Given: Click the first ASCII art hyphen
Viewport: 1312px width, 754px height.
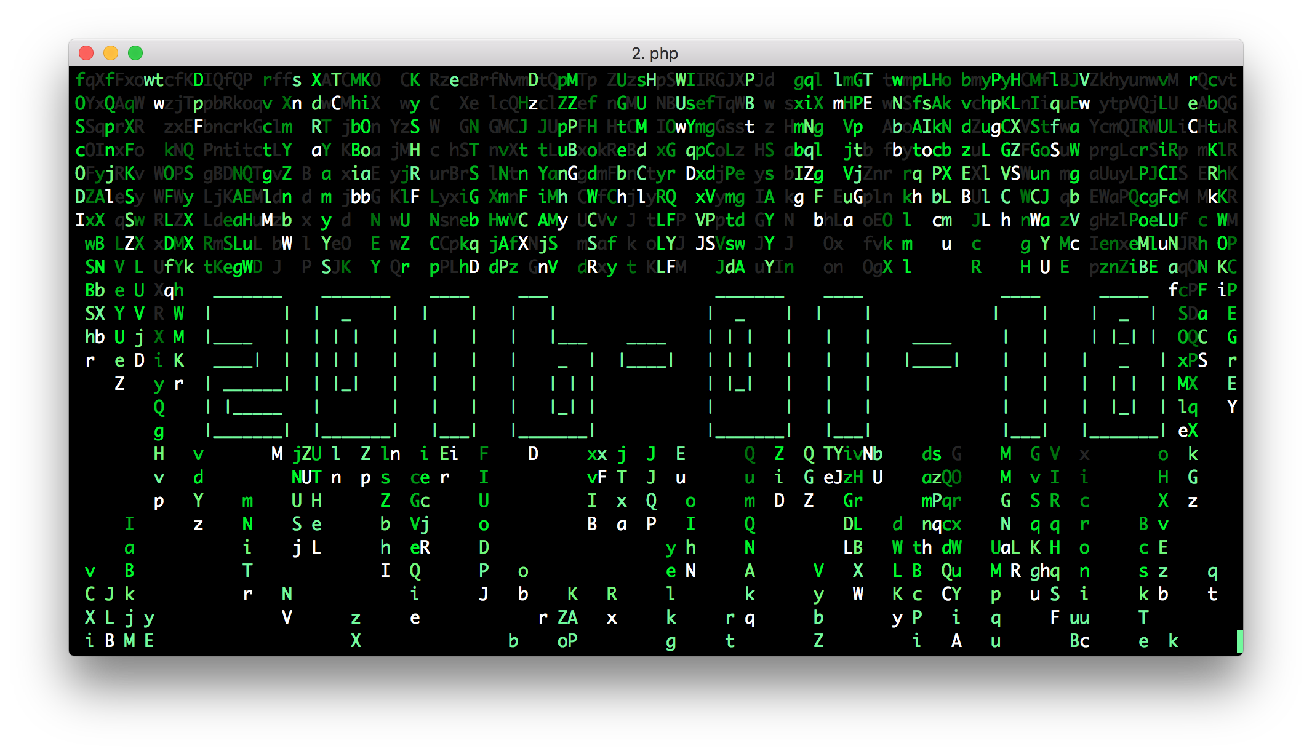Looking at the screenshot, I should [x=646, y=354].
